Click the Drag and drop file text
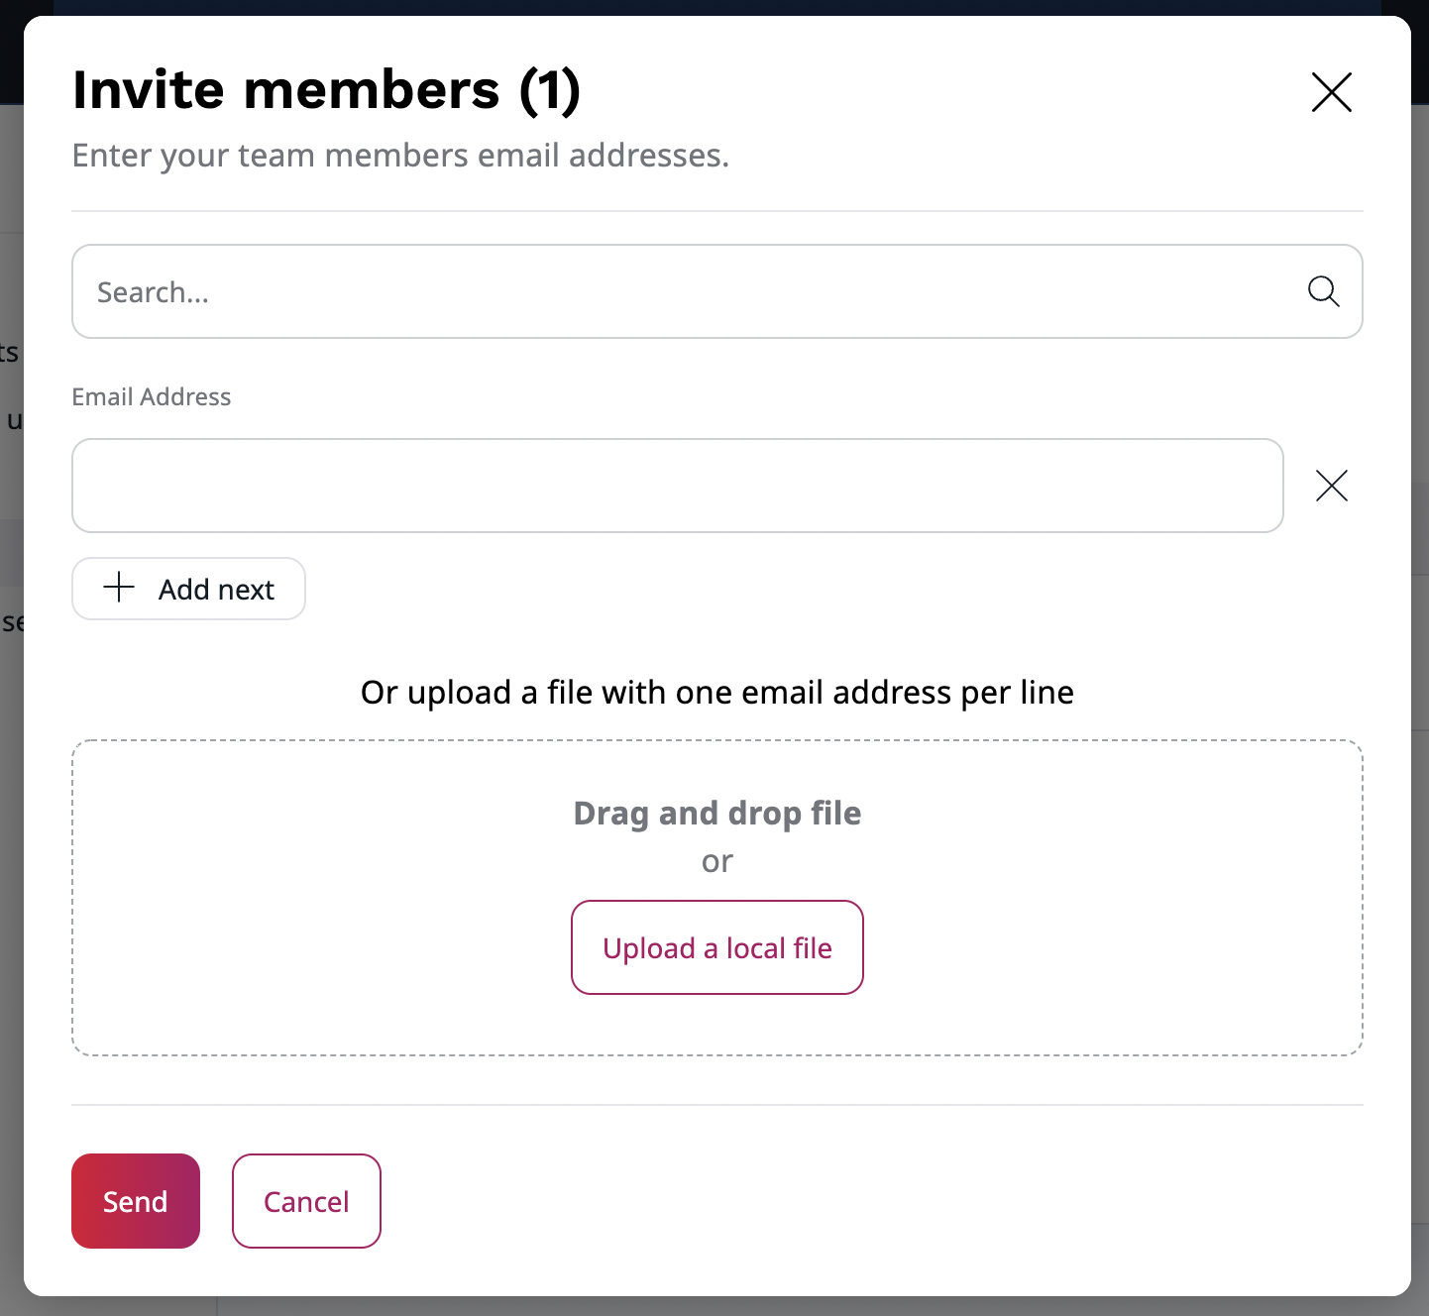This screenshot has width=1429, height=1316. coord(716,813)
